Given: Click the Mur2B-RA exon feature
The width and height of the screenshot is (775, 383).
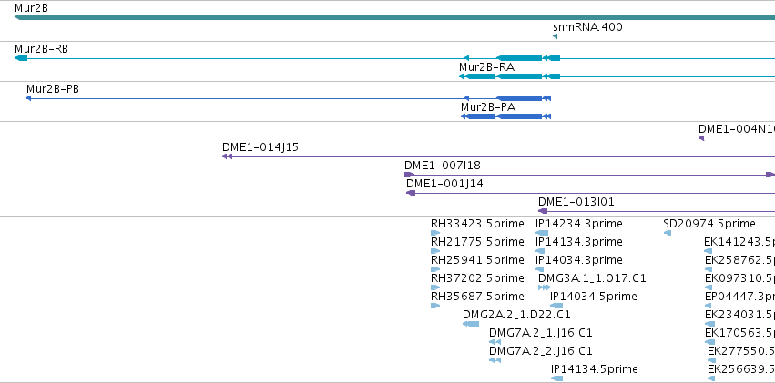Looking at the screenshot, I should pyautogui.click(x=519, y=76).
